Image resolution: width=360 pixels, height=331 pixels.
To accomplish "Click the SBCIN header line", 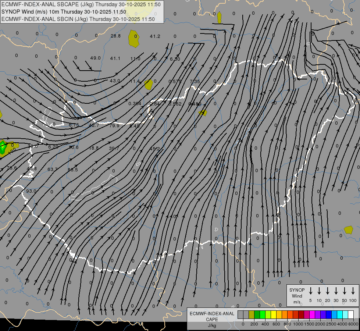I will [x=78, y=19].
